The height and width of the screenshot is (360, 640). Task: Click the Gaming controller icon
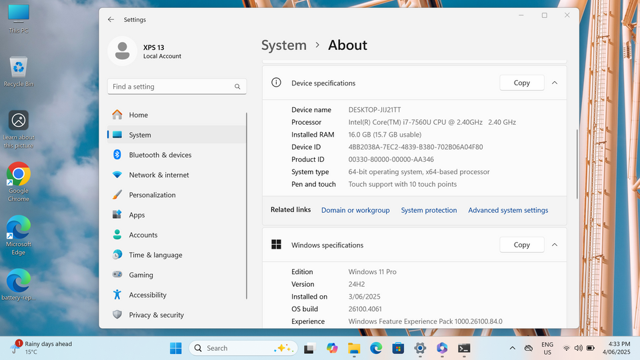[x=117, y=274]
